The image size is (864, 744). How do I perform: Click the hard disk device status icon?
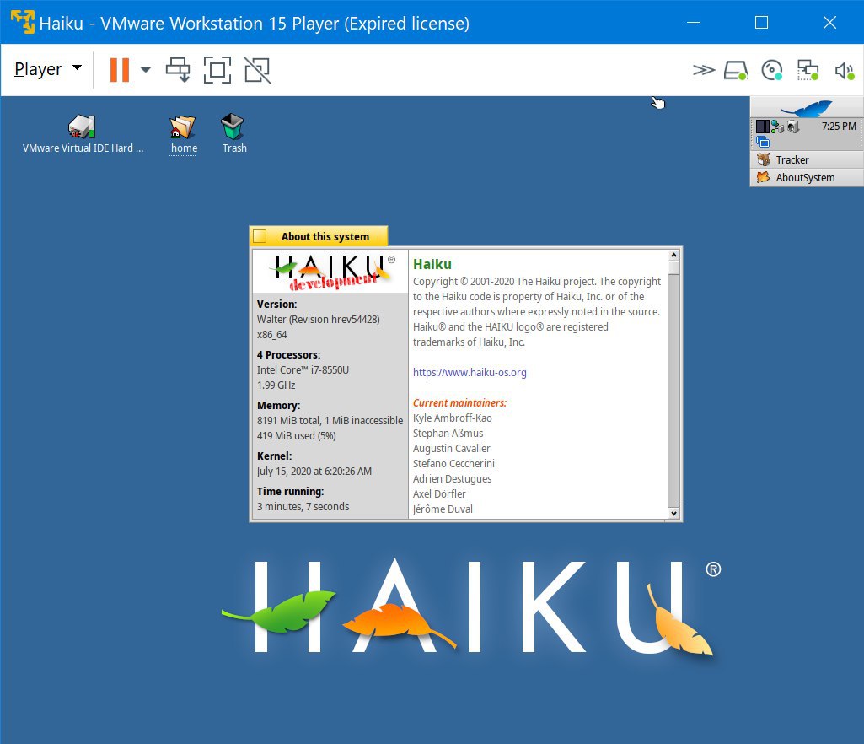point(735,70)
